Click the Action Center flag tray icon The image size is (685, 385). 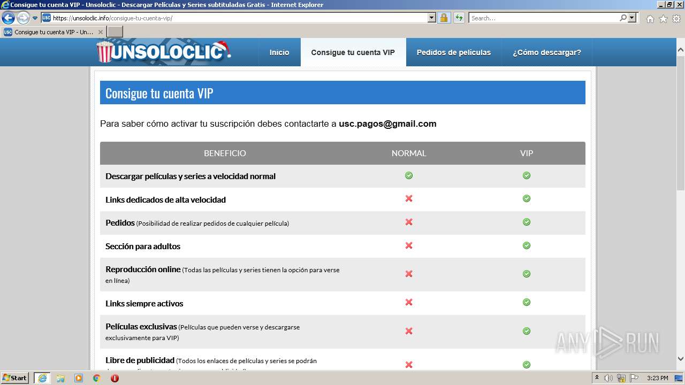[634, 378]
